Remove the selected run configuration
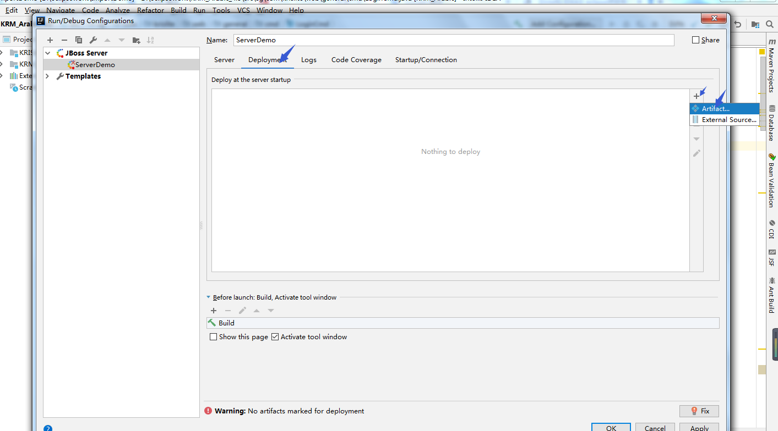Viewport: 778px width, 431px height. pyautogui.click(x=64, y=40)
